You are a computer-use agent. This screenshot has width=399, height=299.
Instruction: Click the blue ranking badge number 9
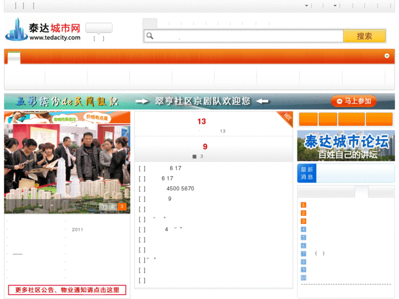(x=304, y=269)
